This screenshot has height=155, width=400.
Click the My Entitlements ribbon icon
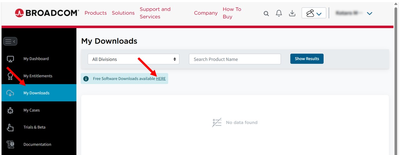[10, 76]
